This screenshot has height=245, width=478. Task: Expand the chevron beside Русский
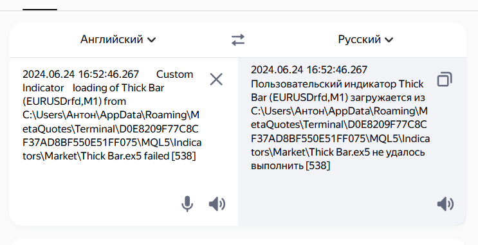click(x=389, y=40)
